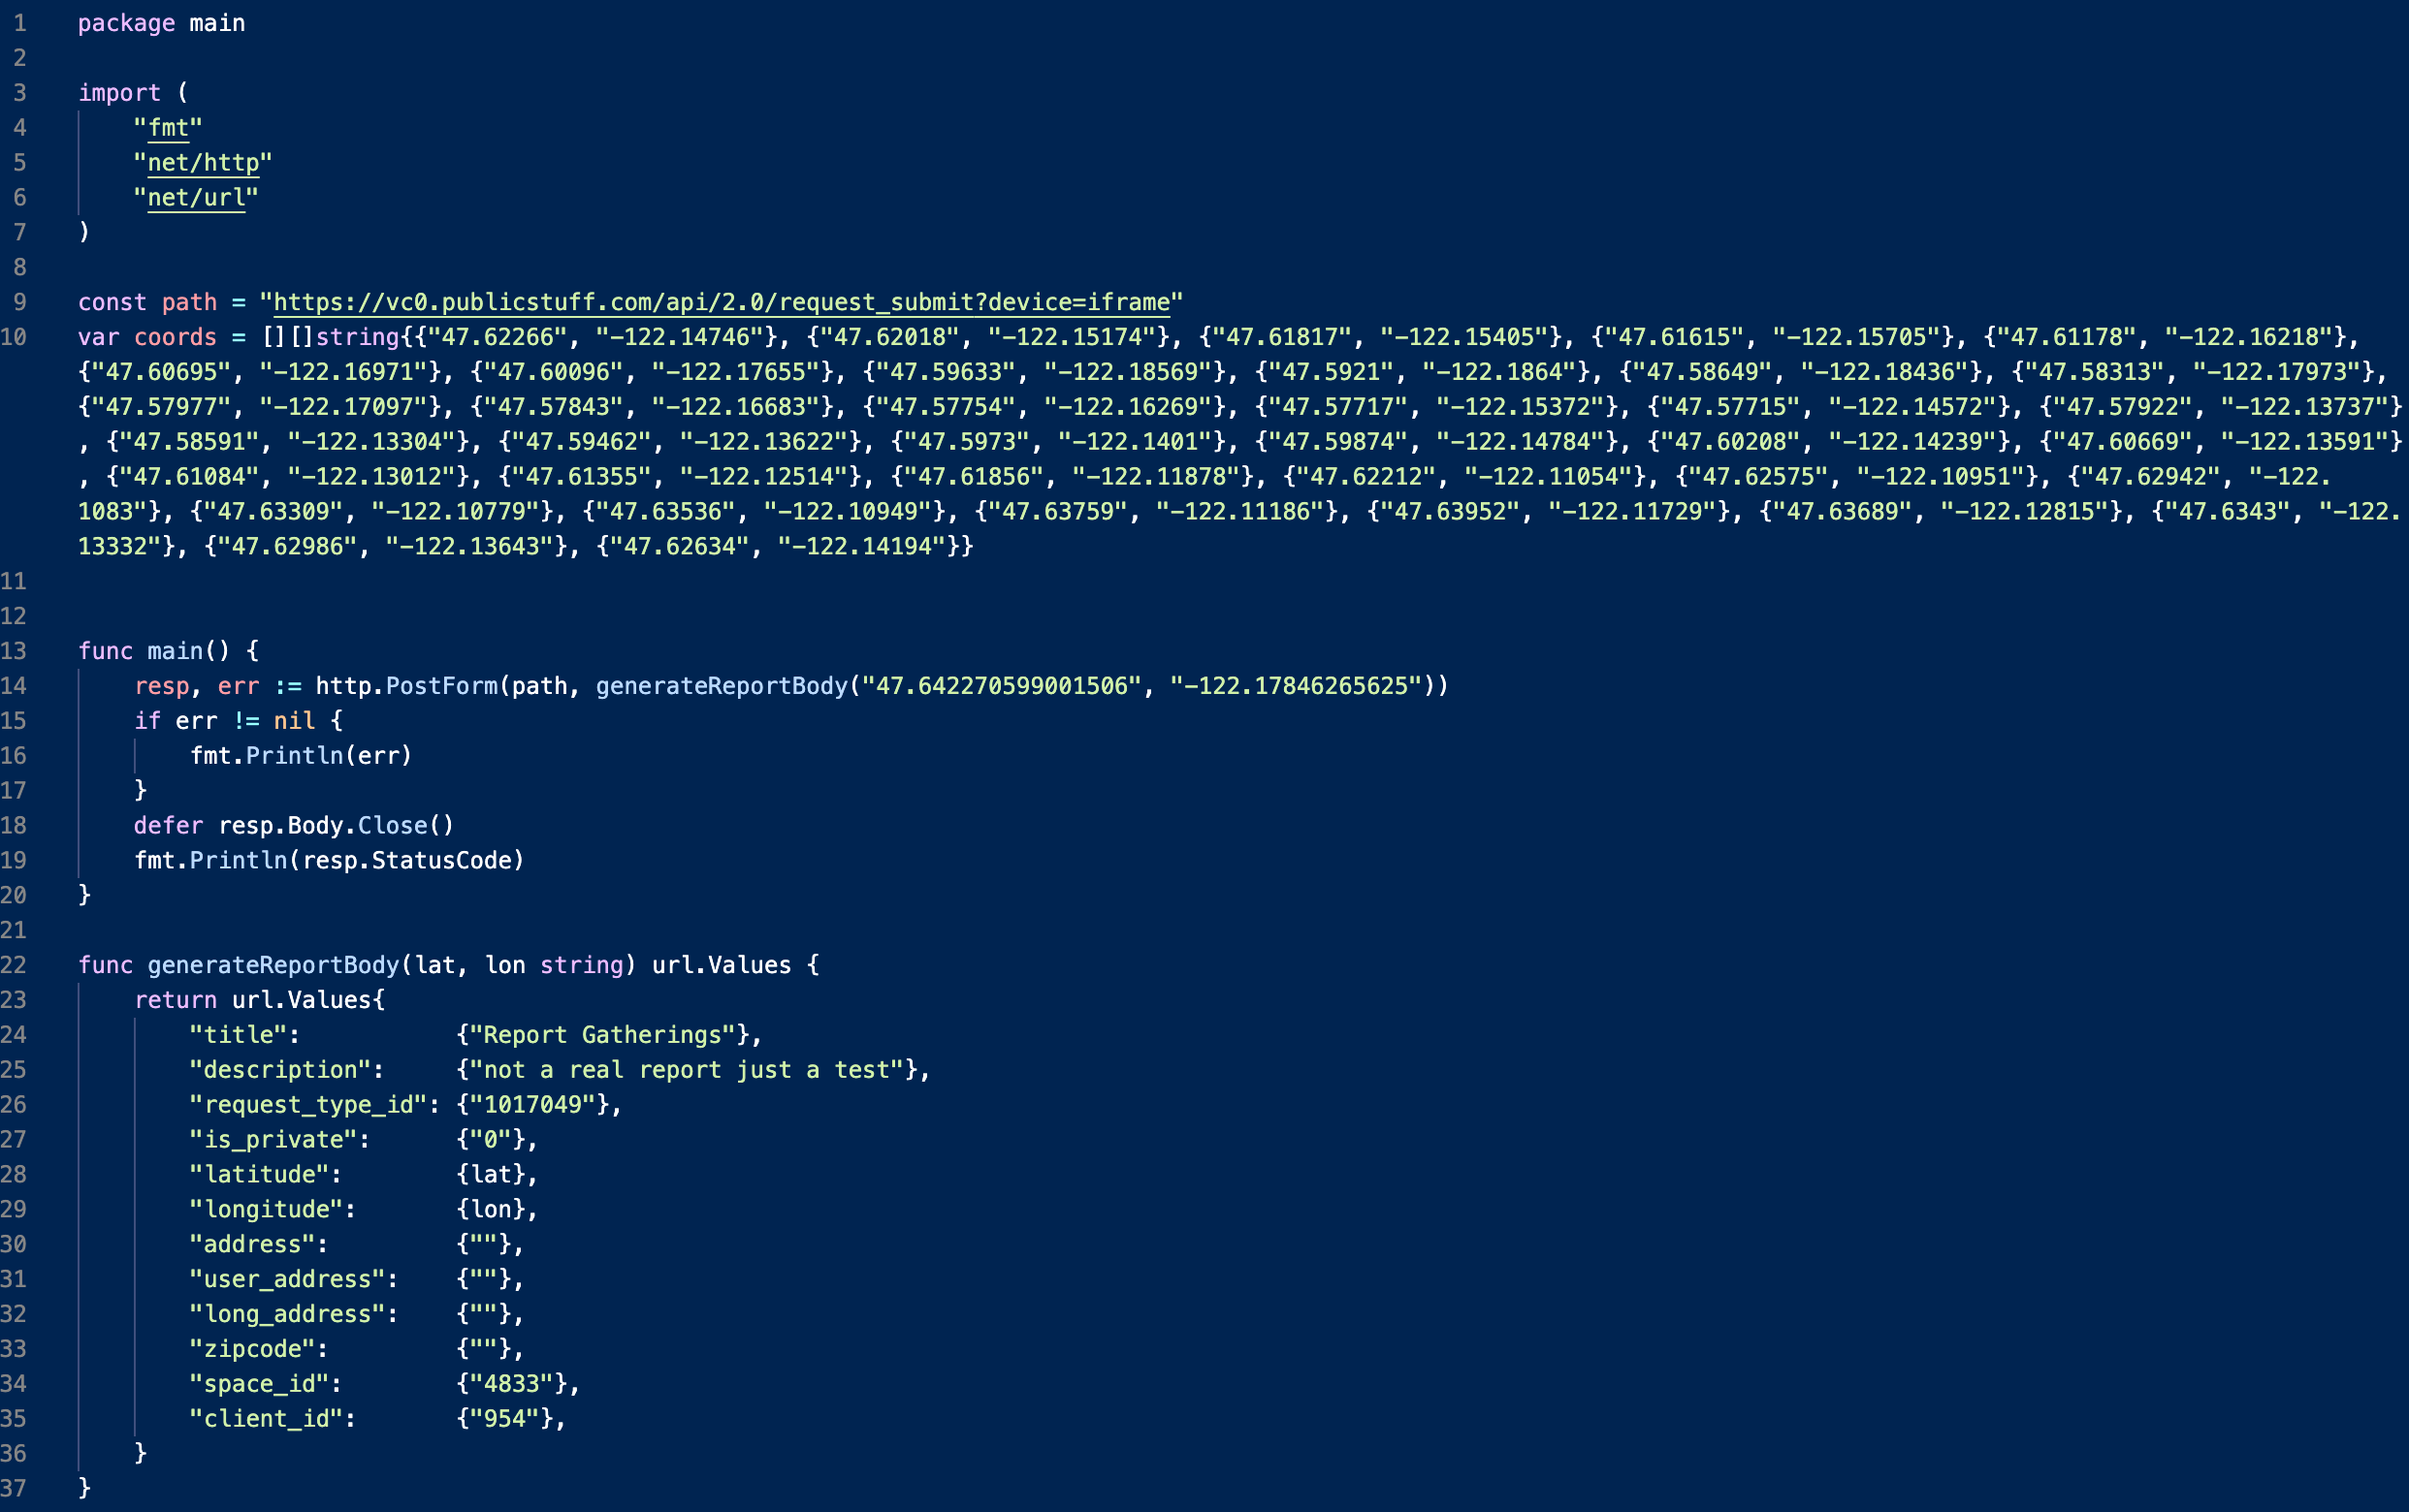Click line number 10 in the gutter

click(14, 337)
